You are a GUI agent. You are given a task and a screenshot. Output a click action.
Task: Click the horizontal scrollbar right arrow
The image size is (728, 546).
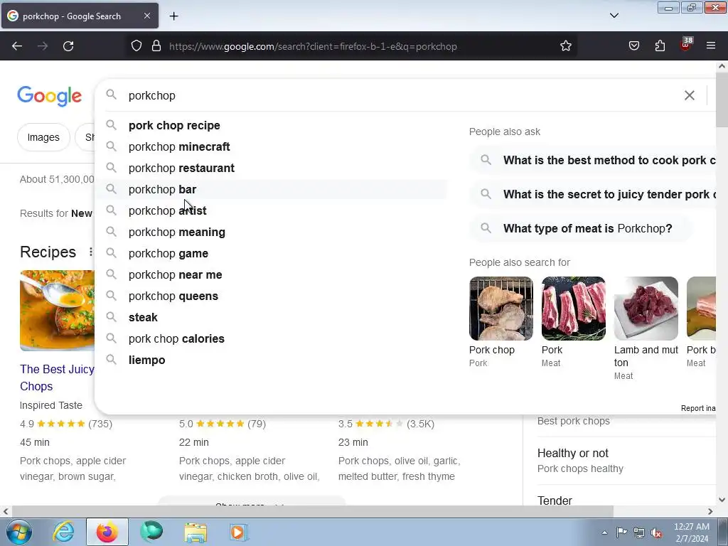(710, 511)
